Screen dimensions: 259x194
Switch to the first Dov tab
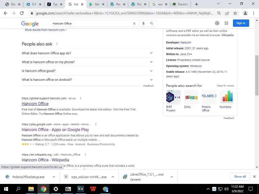[x=13, y=4]
